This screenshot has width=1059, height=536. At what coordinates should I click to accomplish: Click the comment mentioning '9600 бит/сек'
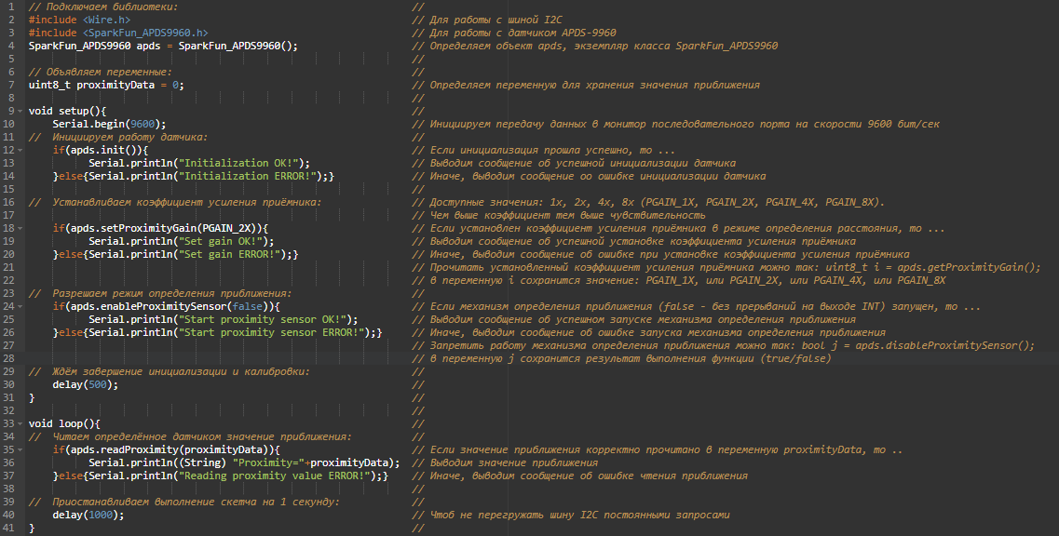pos(676,124)
